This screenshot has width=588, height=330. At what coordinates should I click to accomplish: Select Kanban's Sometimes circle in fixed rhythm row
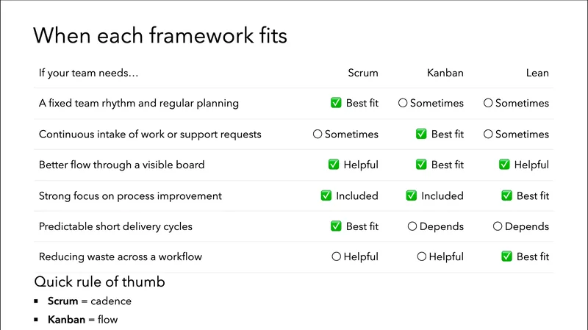(403, 104)
